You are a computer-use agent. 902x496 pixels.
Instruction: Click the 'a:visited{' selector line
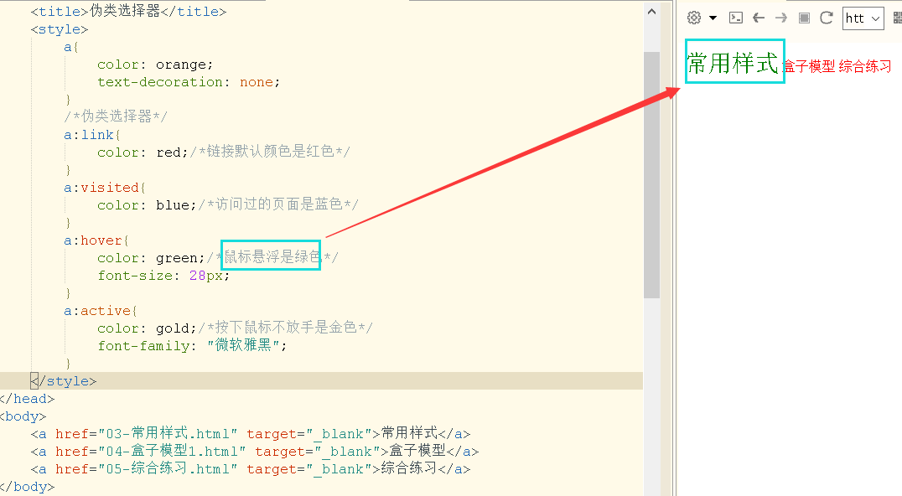(x=105, y=188)
